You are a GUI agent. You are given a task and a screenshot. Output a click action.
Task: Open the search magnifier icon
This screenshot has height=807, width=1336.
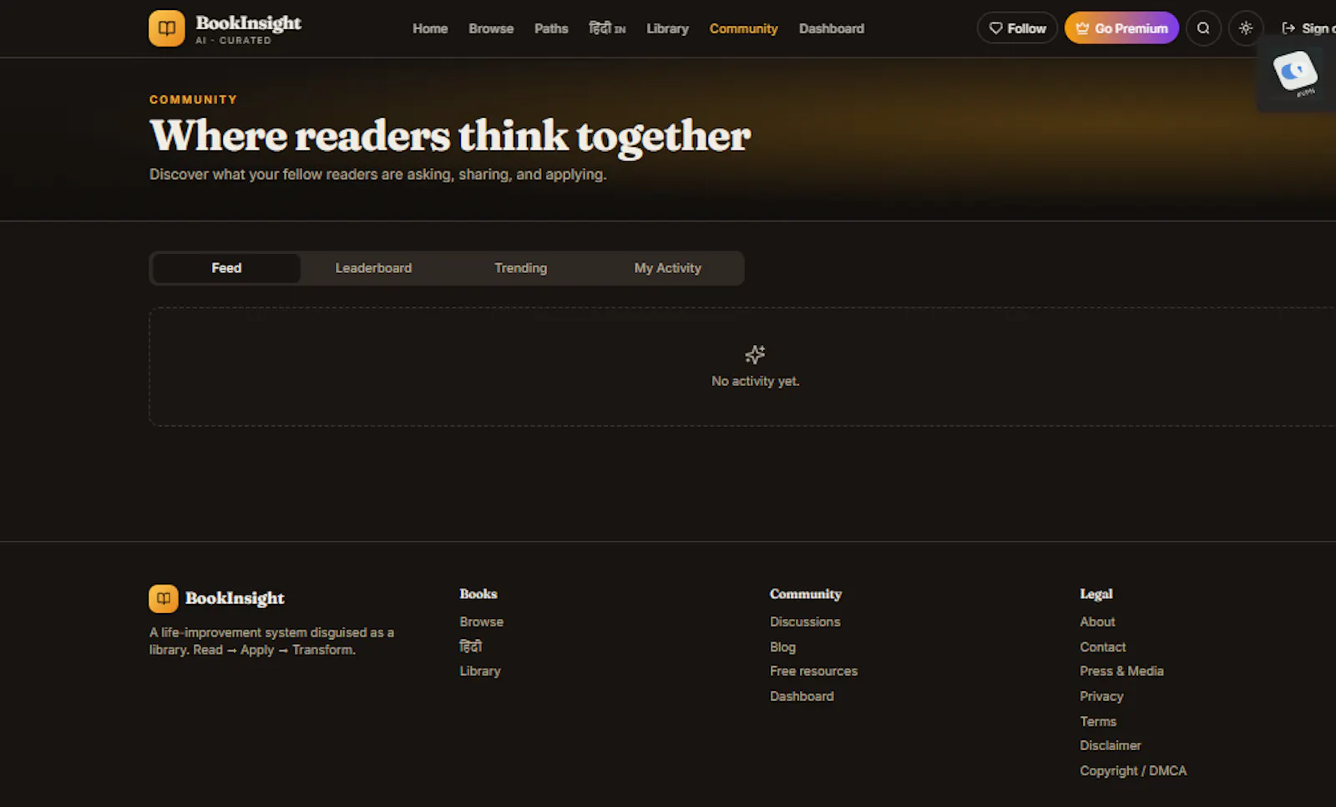point(1203,28)
